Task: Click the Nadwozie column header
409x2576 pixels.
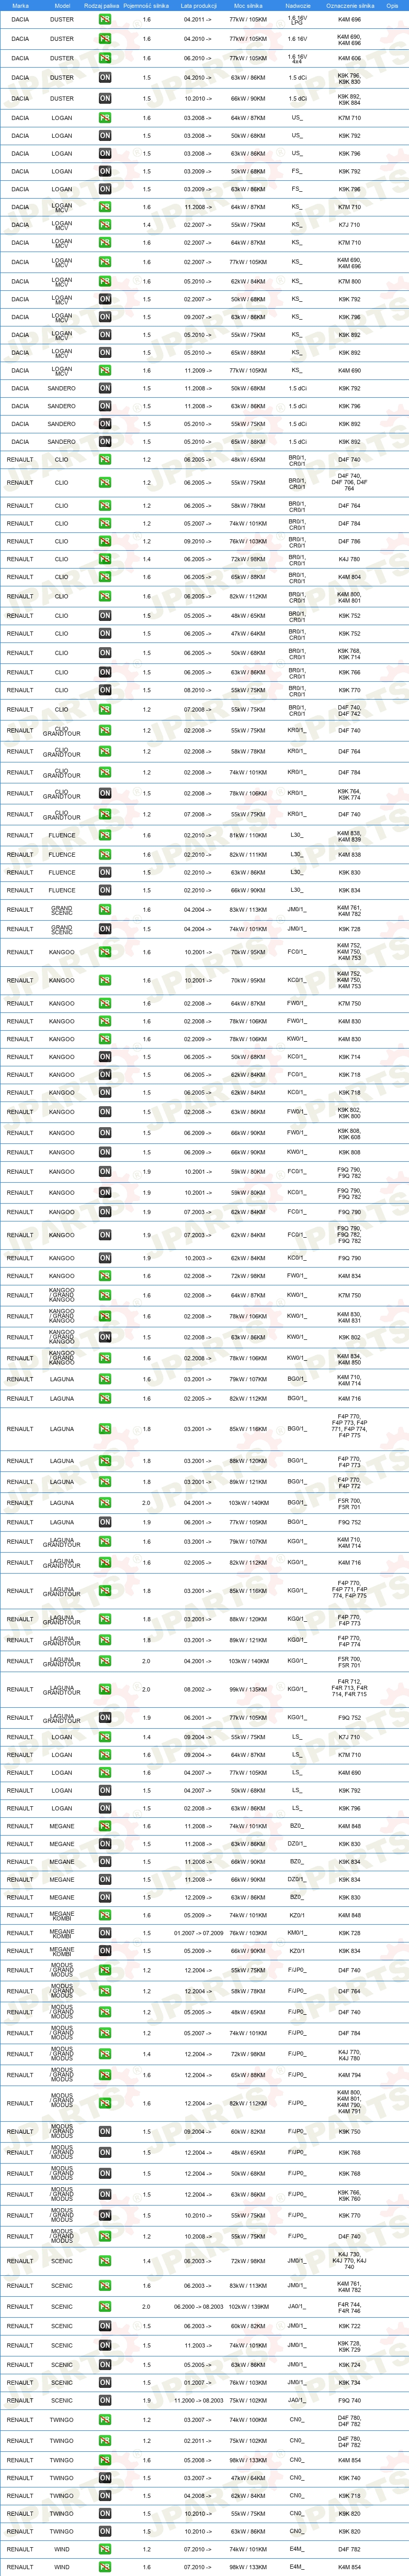Action: click(x=297, y=5)
